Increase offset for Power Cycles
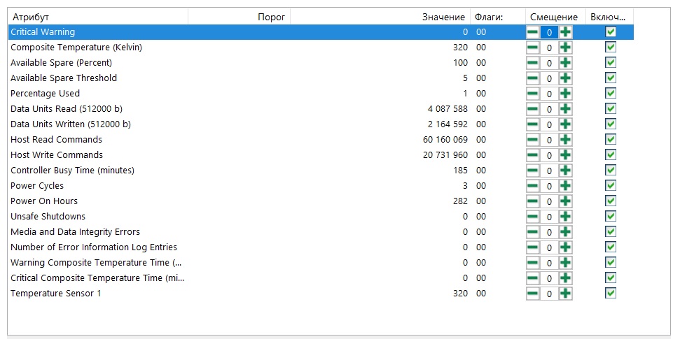This screenshot has height=339, width=680. (x=565, y=186)
